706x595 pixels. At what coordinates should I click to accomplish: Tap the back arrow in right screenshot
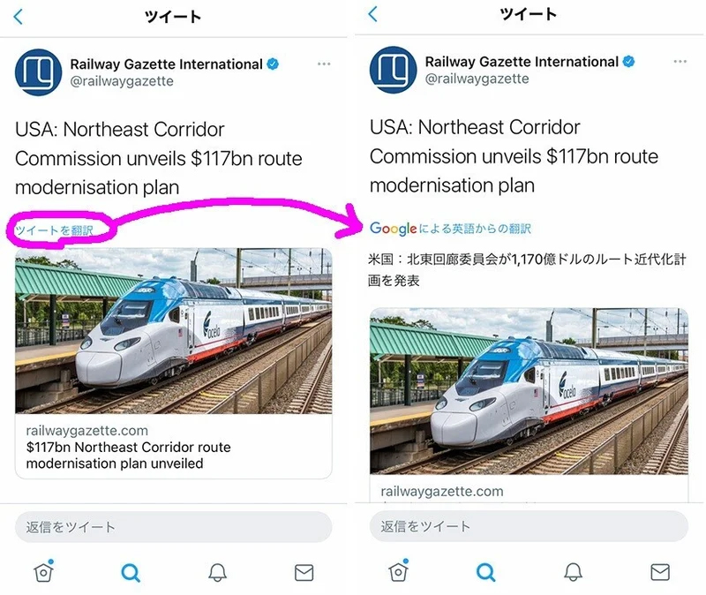(x=373, y=13)
